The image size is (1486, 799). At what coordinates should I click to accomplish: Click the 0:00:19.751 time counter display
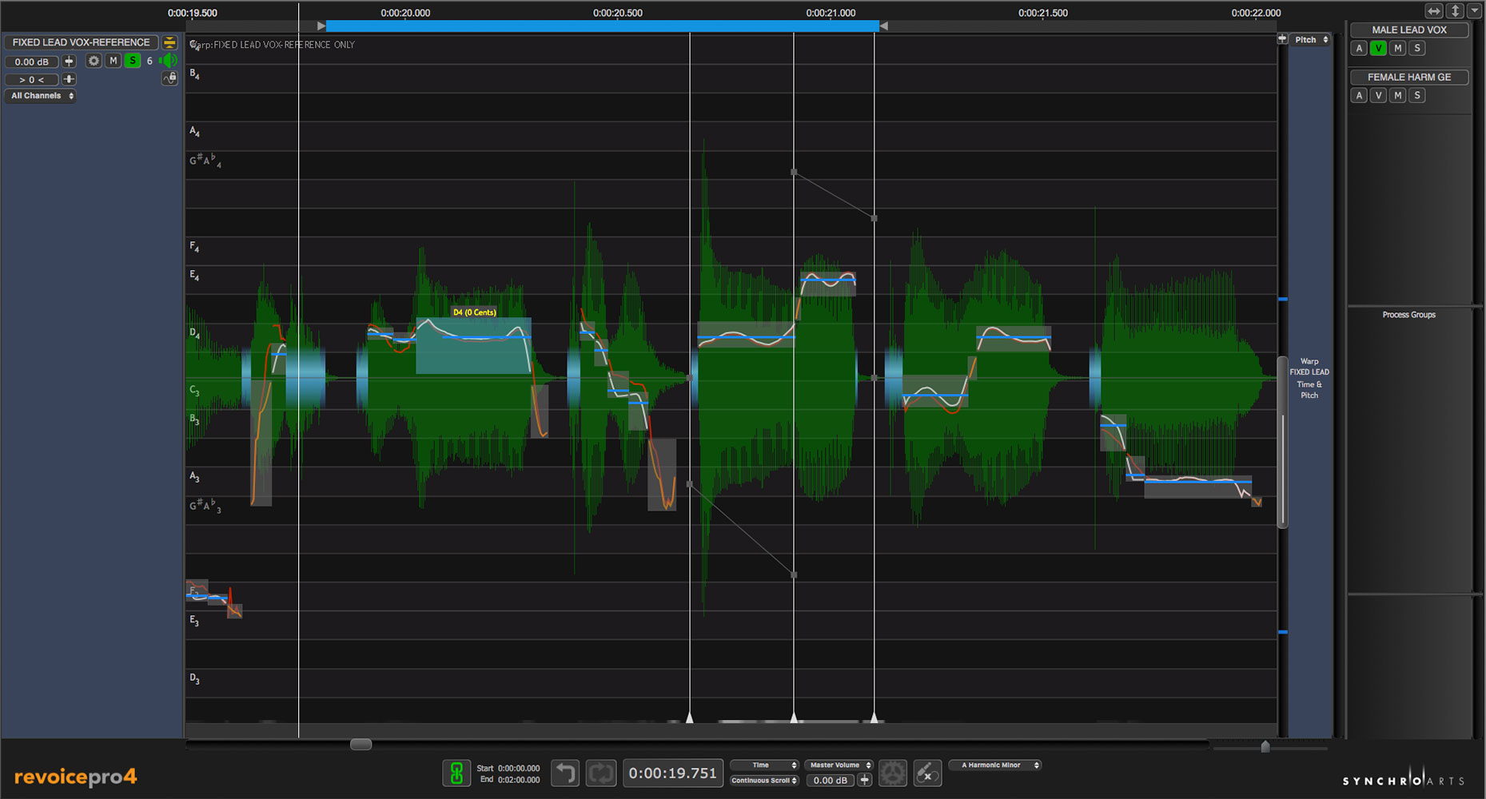click(x=672, y=773)
